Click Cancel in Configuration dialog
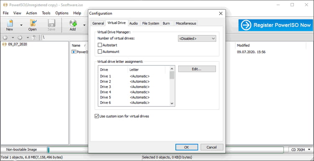The height and width of the screenshot is (161, 314). 212,147
